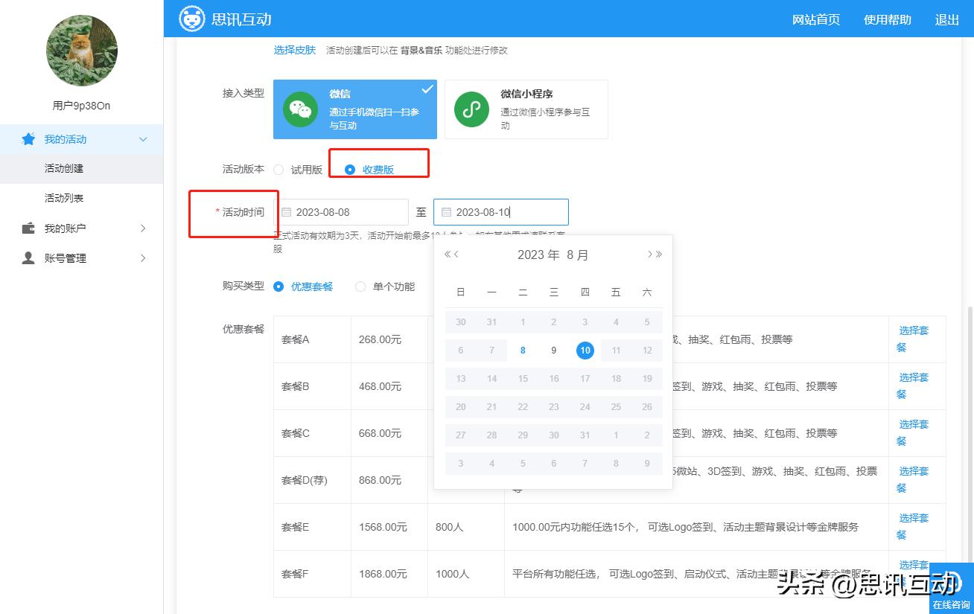The image size is (974, 614).
Task: Click the briefcase icon beside 我的账户
Action: (x=28, y=228)
